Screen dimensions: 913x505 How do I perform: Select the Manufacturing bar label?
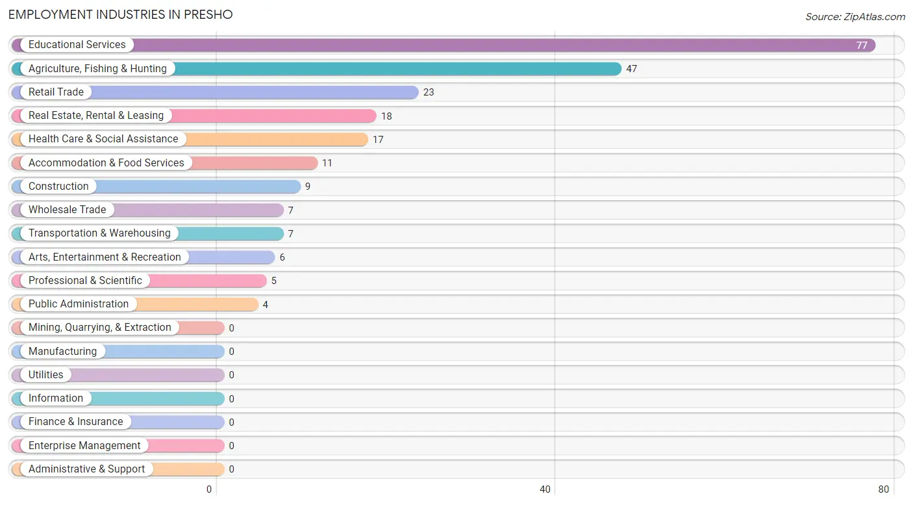[62, 352]
